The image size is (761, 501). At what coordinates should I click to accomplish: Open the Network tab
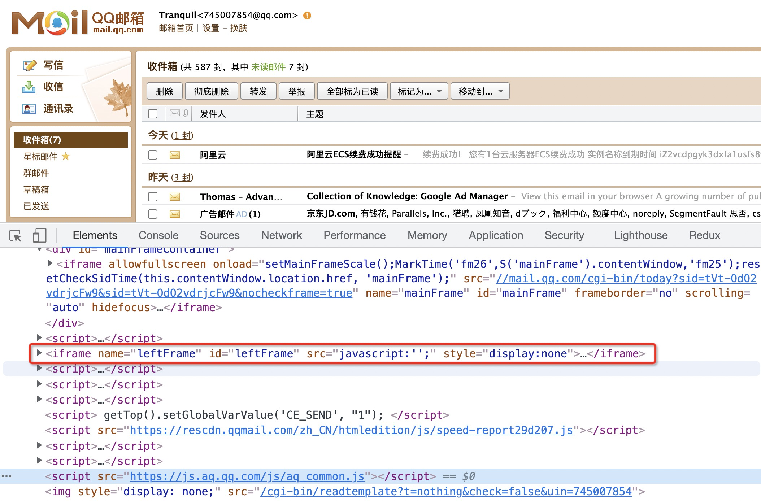pyautogui.click(x=282, y=235)
